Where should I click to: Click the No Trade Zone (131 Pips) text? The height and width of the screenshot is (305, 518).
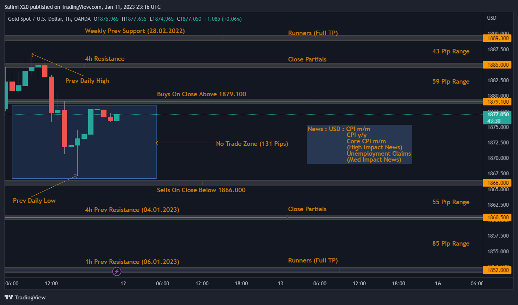(252, 144)
